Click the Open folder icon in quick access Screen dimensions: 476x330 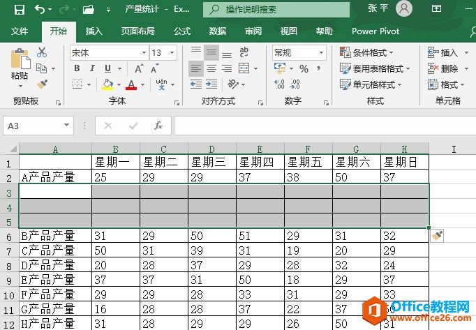tap(89, 9)
